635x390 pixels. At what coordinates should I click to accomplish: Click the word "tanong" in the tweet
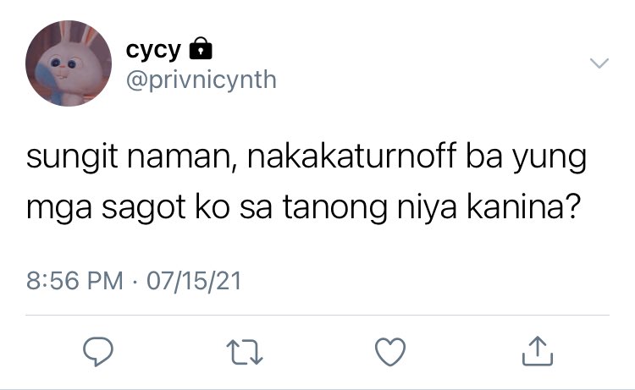click(335, 209)
